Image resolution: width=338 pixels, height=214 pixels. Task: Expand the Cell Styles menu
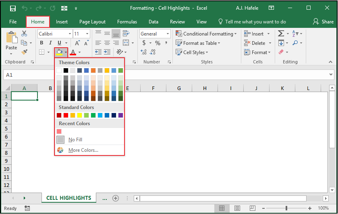coord(192,52)
